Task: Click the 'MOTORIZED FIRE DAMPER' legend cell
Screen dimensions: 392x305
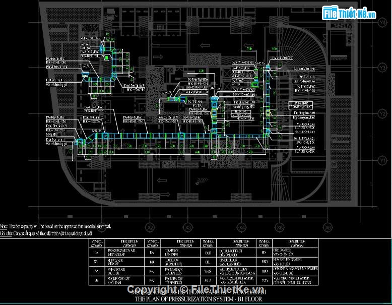Action: [236, 280]
